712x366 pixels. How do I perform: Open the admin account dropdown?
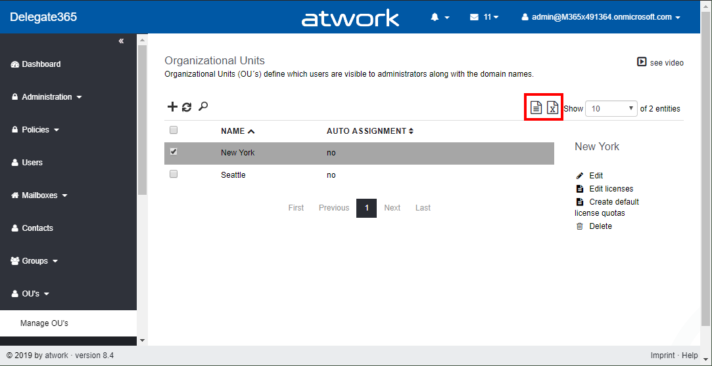601,17
